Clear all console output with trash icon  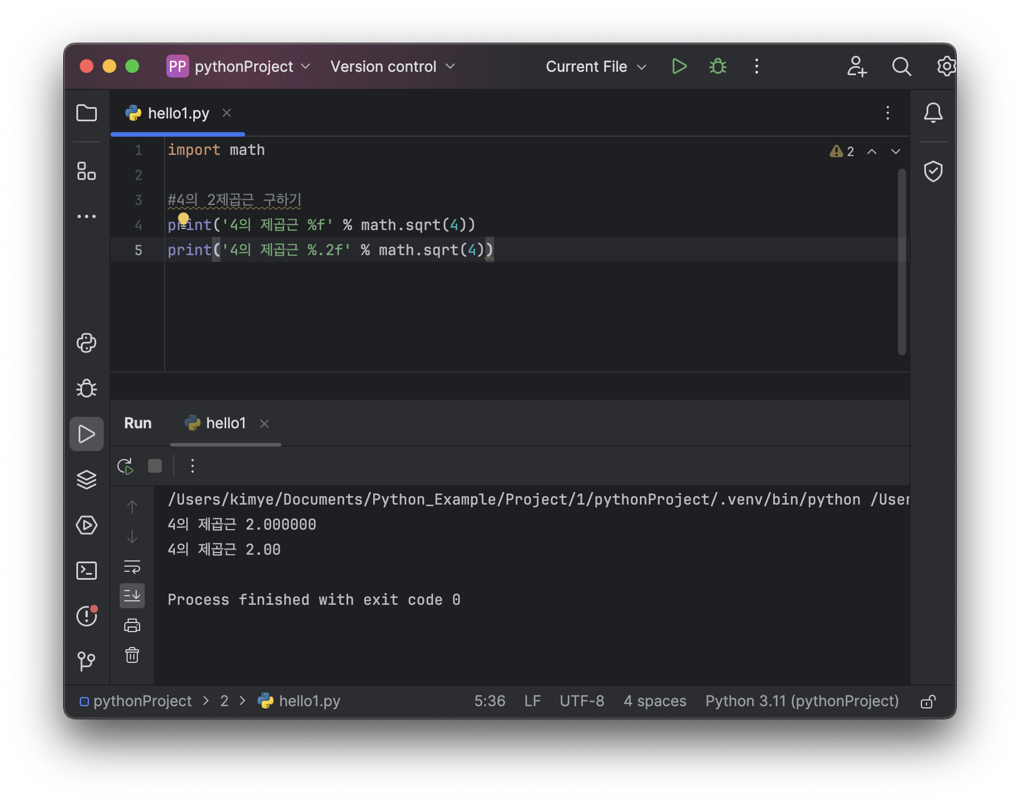(x=132, y=655)
